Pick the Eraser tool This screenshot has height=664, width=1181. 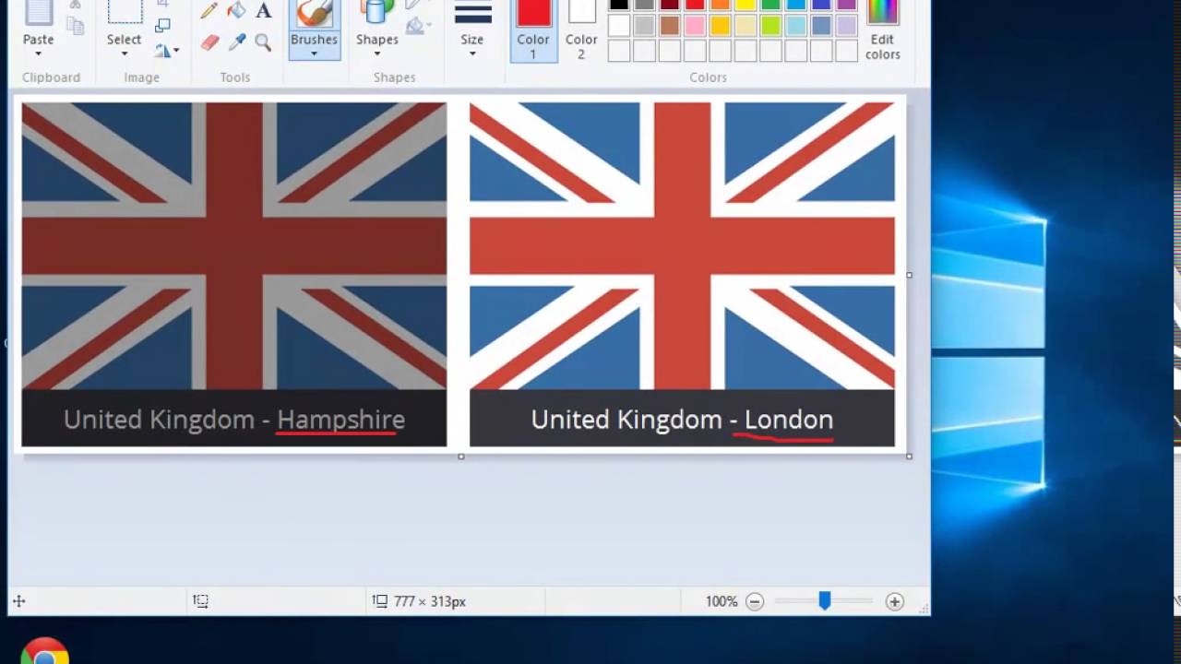[x=209, y=42]
